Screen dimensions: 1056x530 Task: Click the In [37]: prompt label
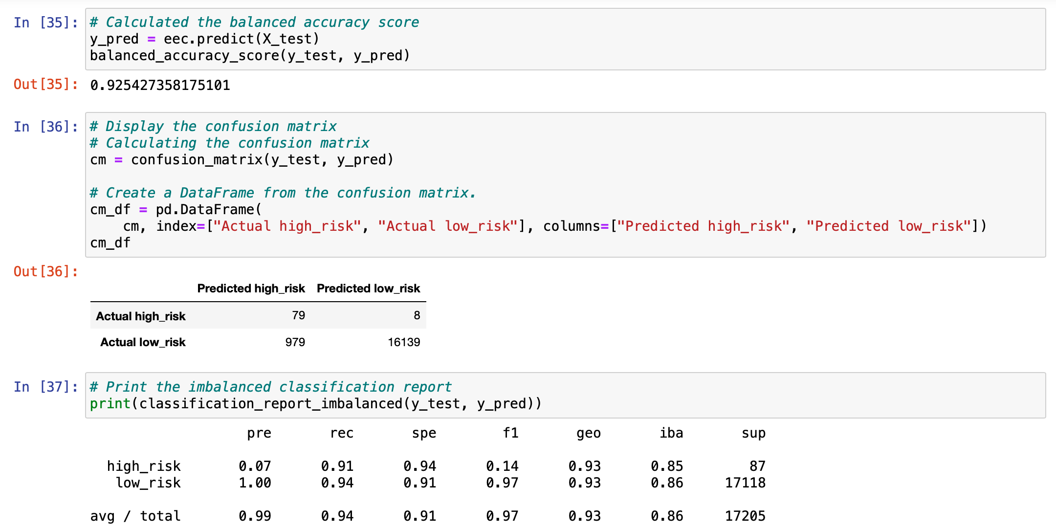coord(45,387)
